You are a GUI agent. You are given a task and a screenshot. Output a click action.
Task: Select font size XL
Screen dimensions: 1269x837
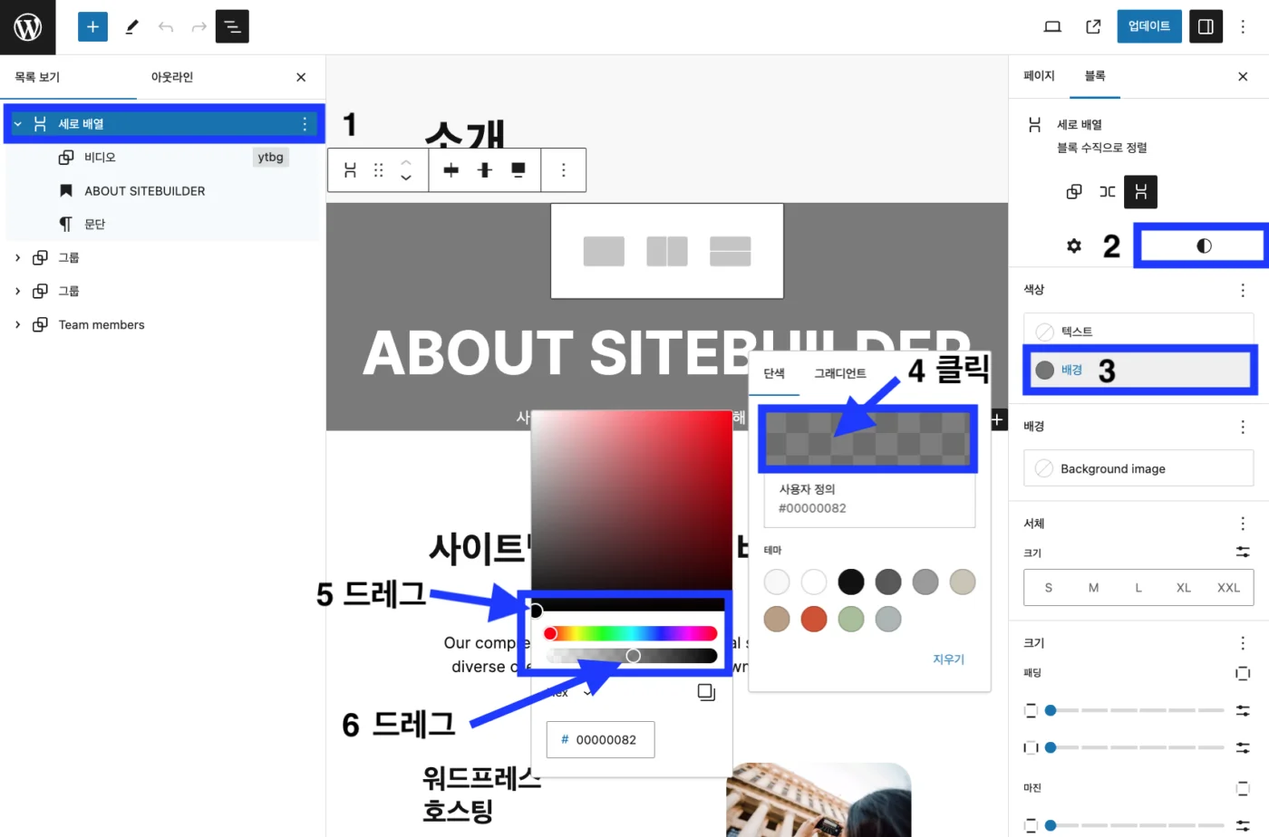pyautogui.click(x=1184, y=588)
